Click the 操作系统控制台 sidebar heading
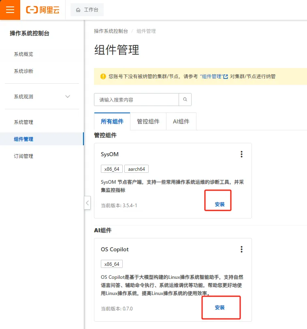The height and width of the screenshot is (329, 307). (30, 33)
